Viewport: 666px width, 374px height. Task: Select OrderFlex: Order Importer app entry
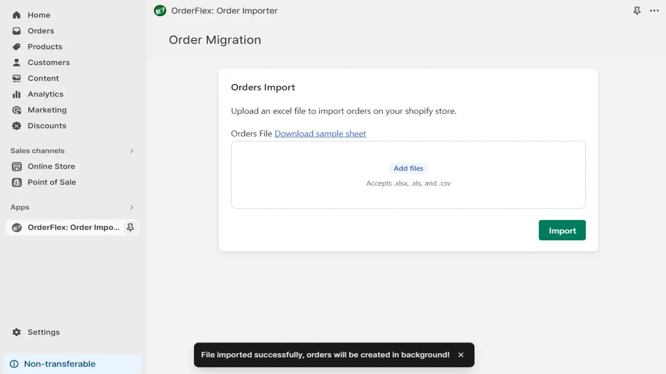(72, 227)
